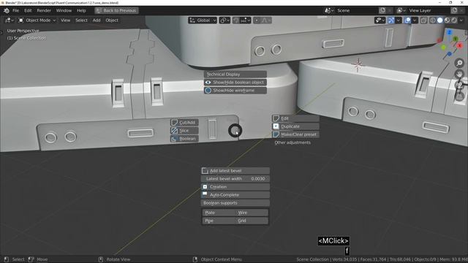The height and width of the screenshot is (263, 468).
Task: Click the Back to Previous button
Action: 116,10
